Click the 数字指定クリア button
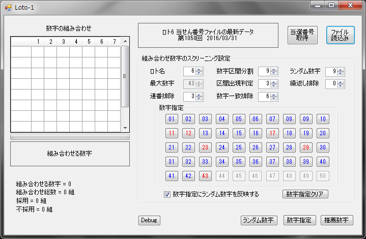 pyautogui.click(x=305, y=194)
